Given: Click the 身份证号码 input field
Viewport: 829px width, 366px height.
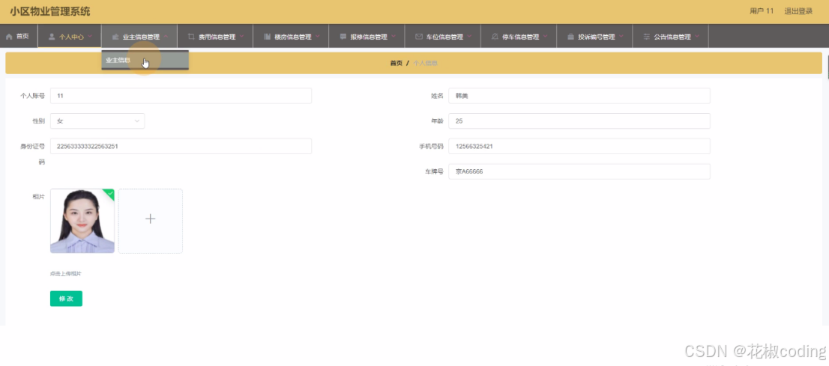Looking at the screenshot, I should click(181, 146).
